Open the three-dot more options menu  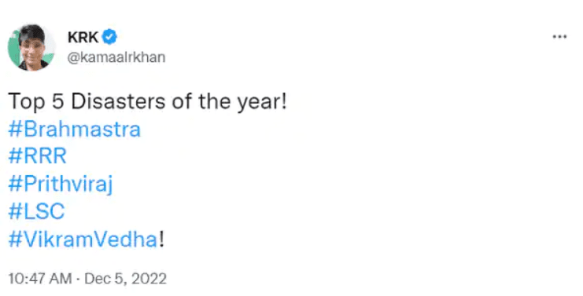coord(559,37)
